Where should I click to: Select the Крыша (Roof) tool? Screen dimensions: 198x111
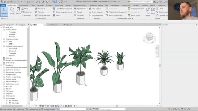coord(39,9)
